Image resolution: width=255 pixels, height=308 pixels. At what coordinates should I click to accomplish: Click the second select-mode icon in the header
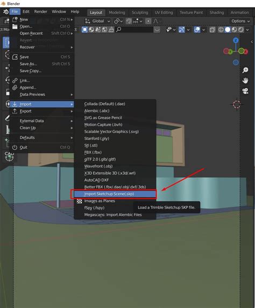[91, 30]
